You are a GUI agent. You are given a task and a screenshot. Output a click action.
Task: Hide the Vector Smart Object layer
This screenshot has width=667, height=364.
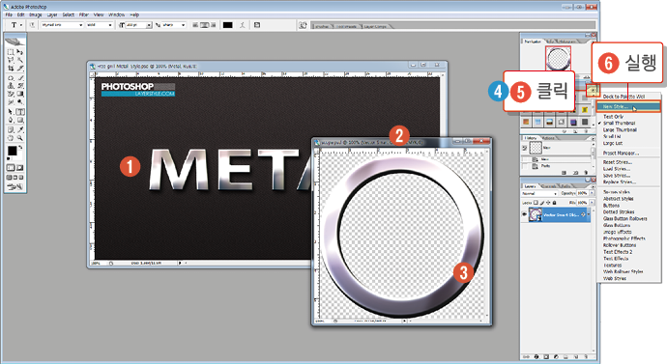pos(525,214)
